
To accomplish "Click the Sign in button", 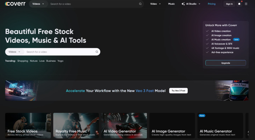I will click(229, 4).
